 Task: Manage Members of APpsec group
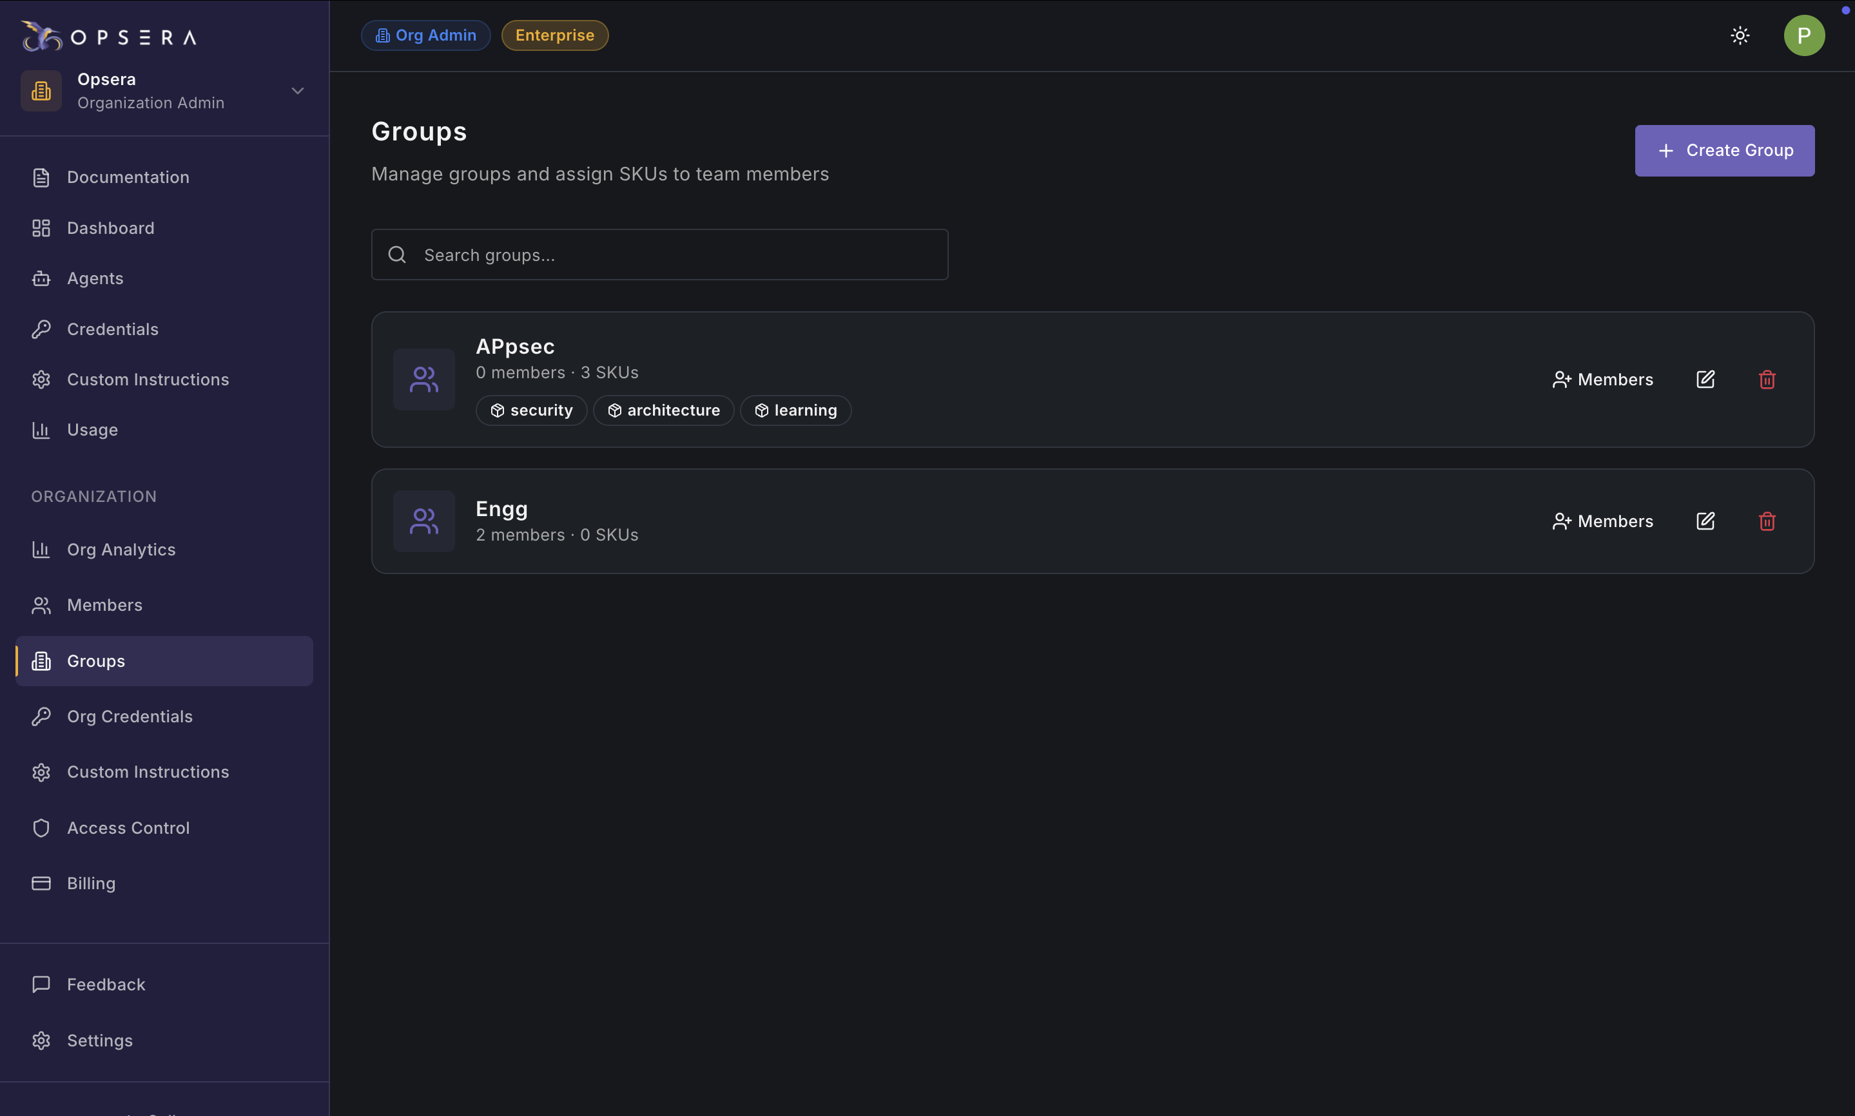tap(1602, 380)
